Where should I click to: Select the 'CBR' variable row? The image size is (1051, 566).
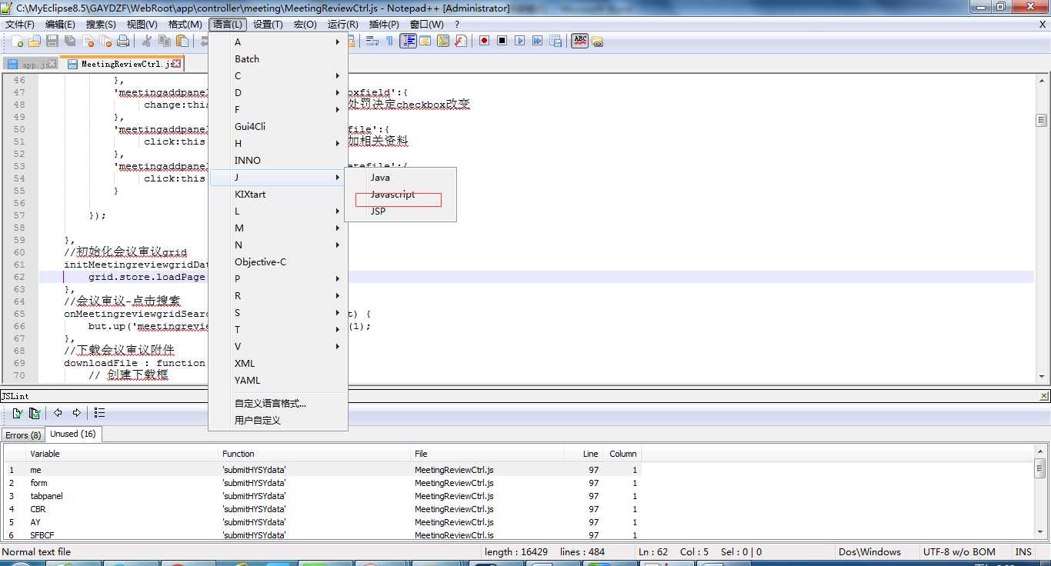click(322, 509)
